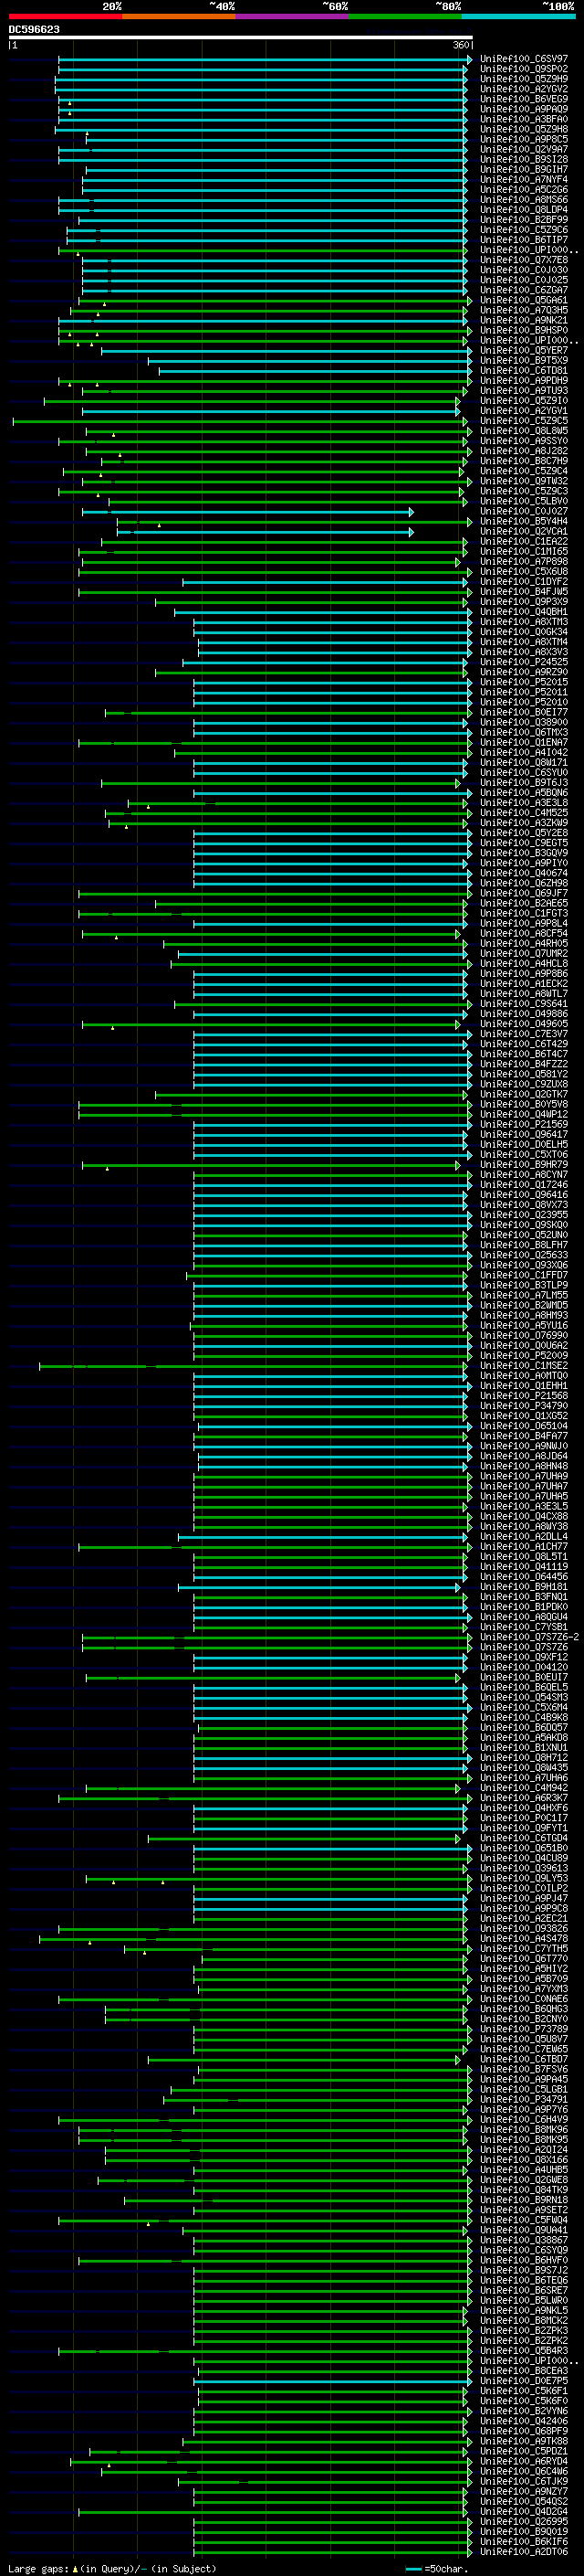Click the purple ~60% identity legend color

(x=293, y=16)
